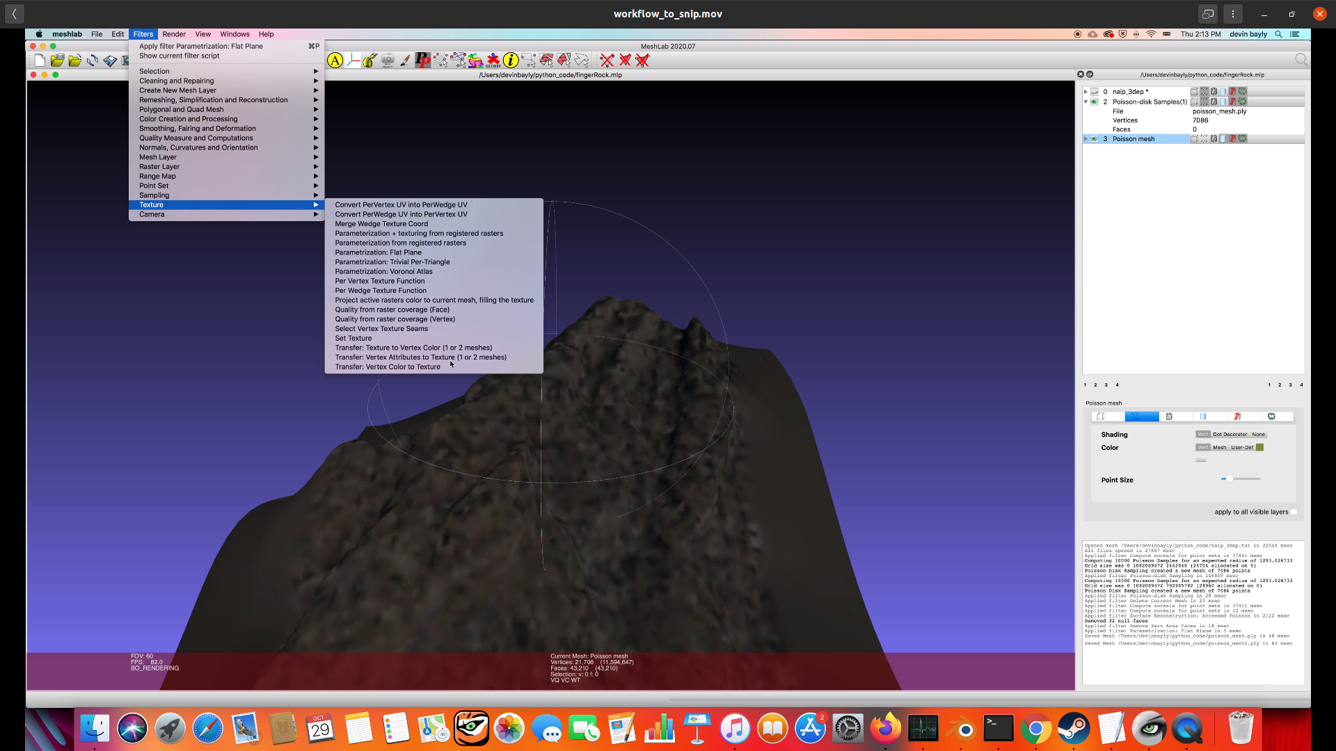Toggle solid fill for Poisson mesh layer
Viewport: 1336px width, 751px height.
(1223, 139)
